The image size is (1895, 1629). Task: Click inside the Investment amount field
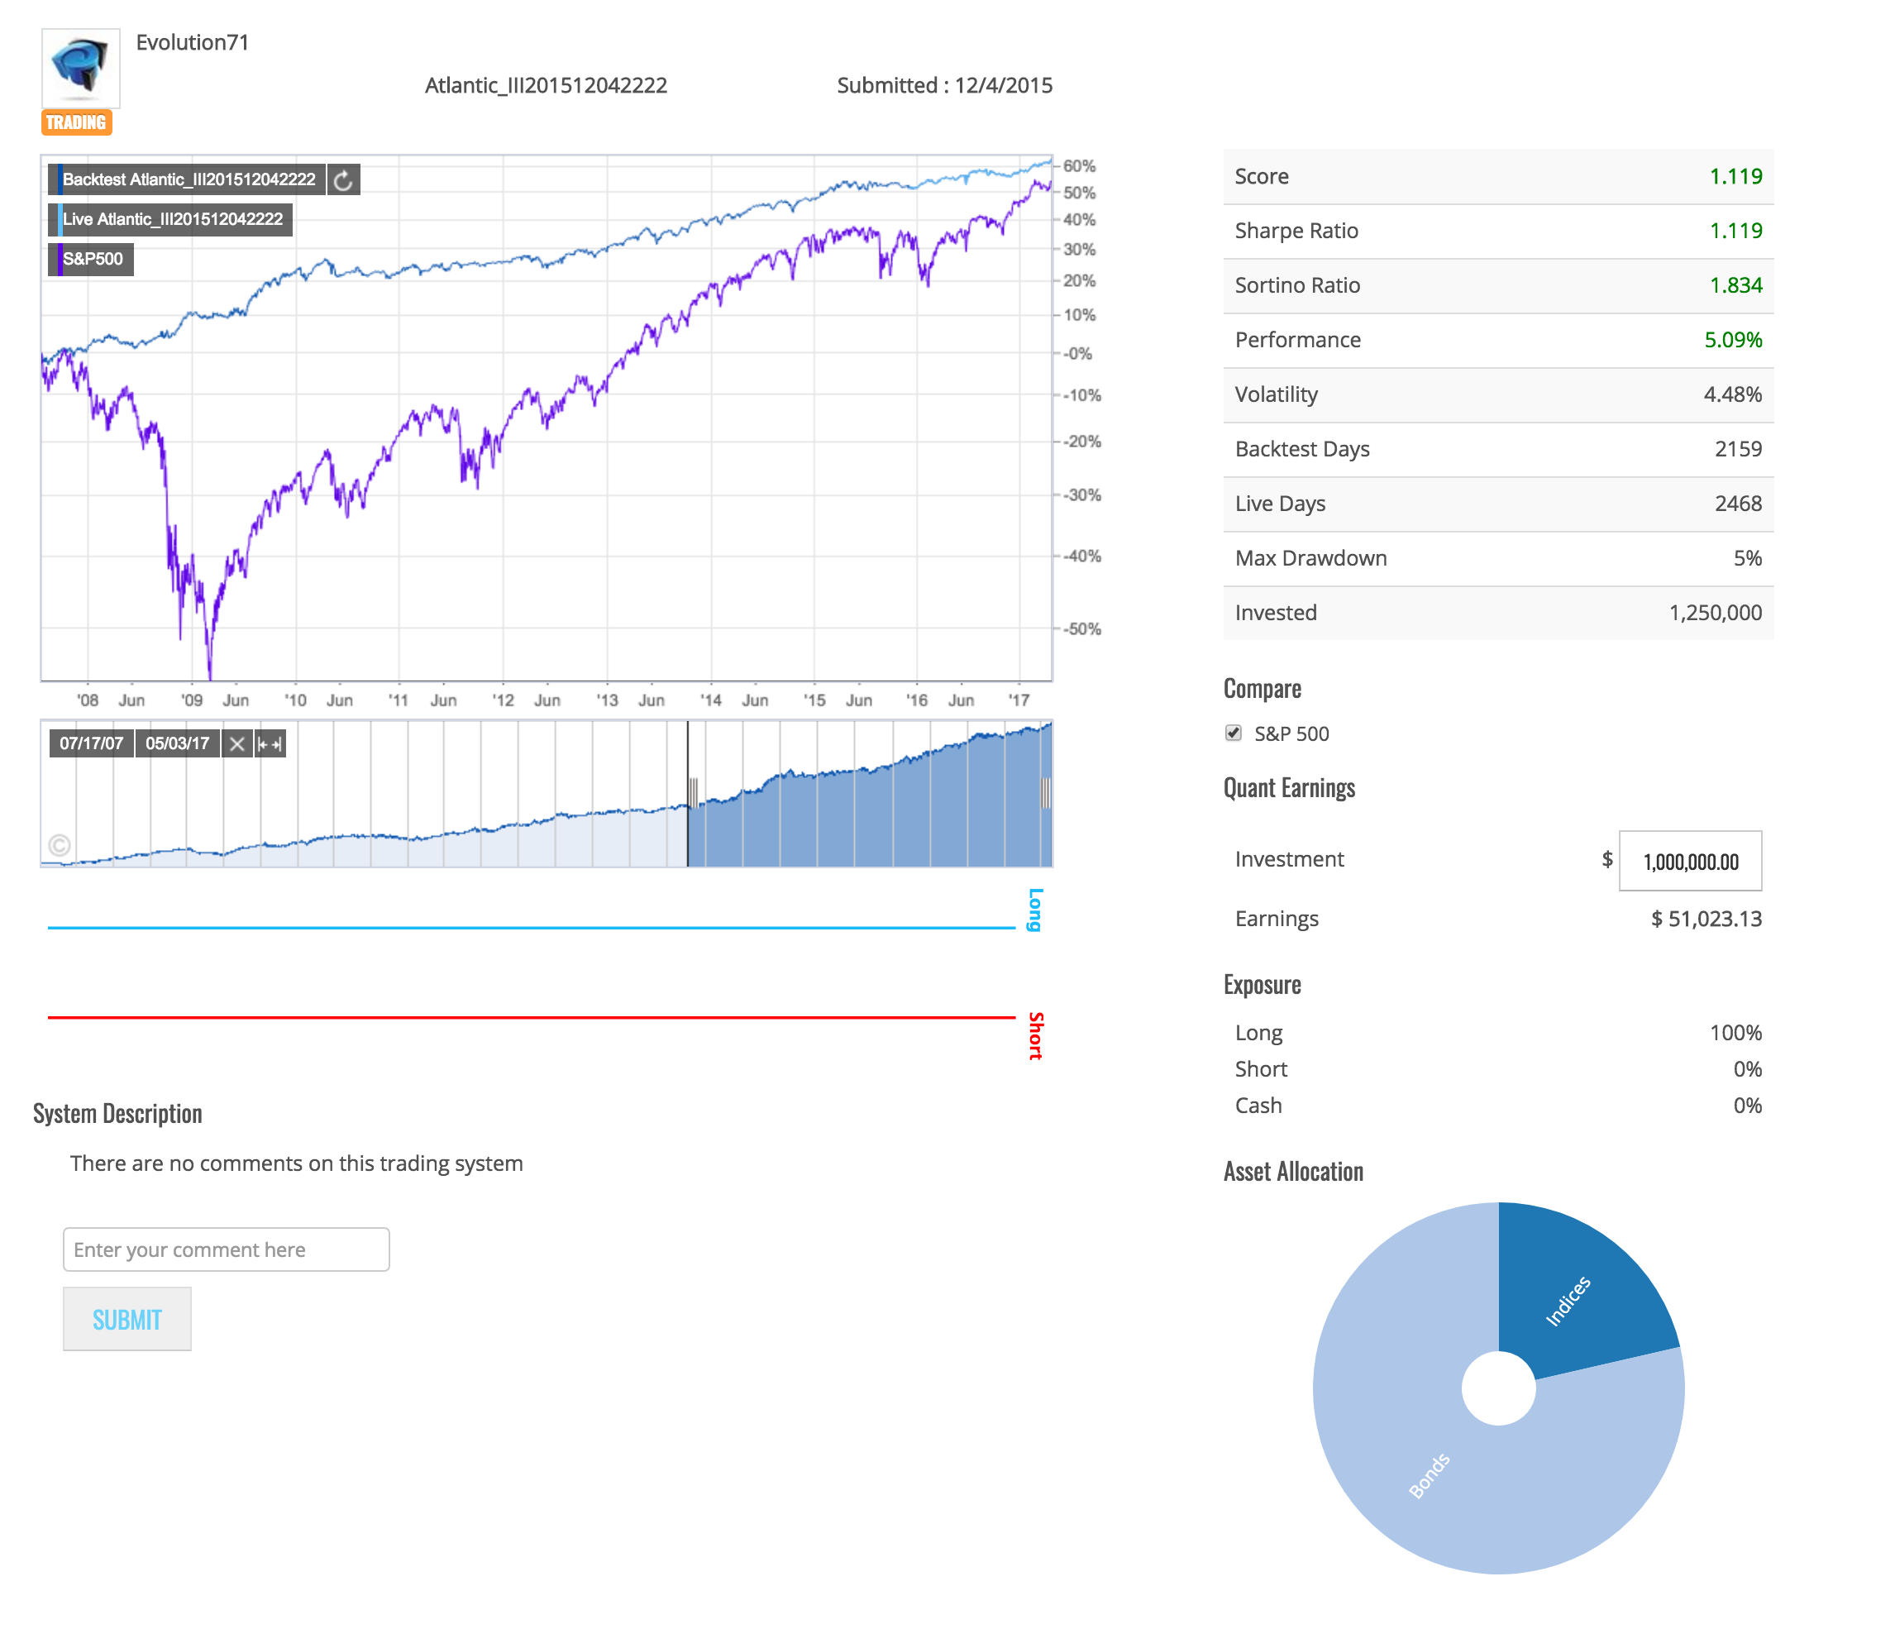pyautogui.click(x=1689, y=860)
